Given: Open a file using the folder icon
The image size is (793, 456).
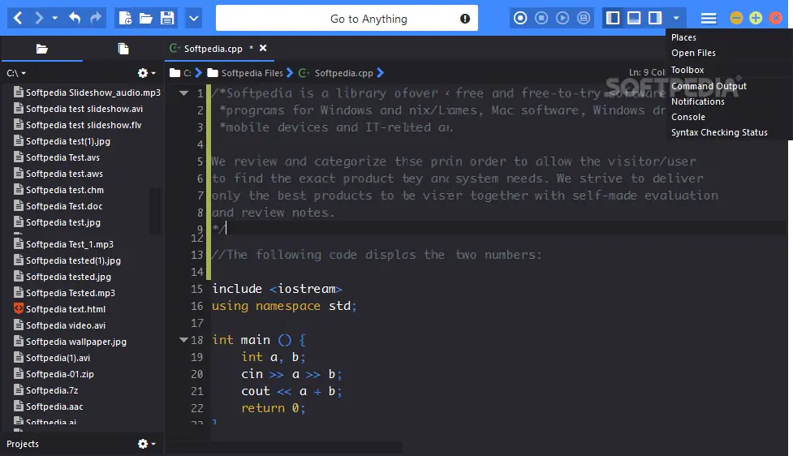Looking at the screenshot, I should 146,19.
